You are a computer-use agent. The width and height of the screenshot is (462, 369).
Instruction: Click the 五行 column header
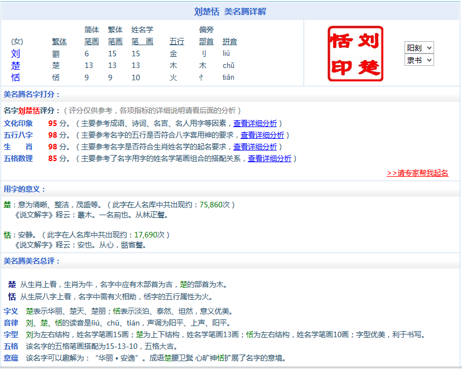click(177, 41)
